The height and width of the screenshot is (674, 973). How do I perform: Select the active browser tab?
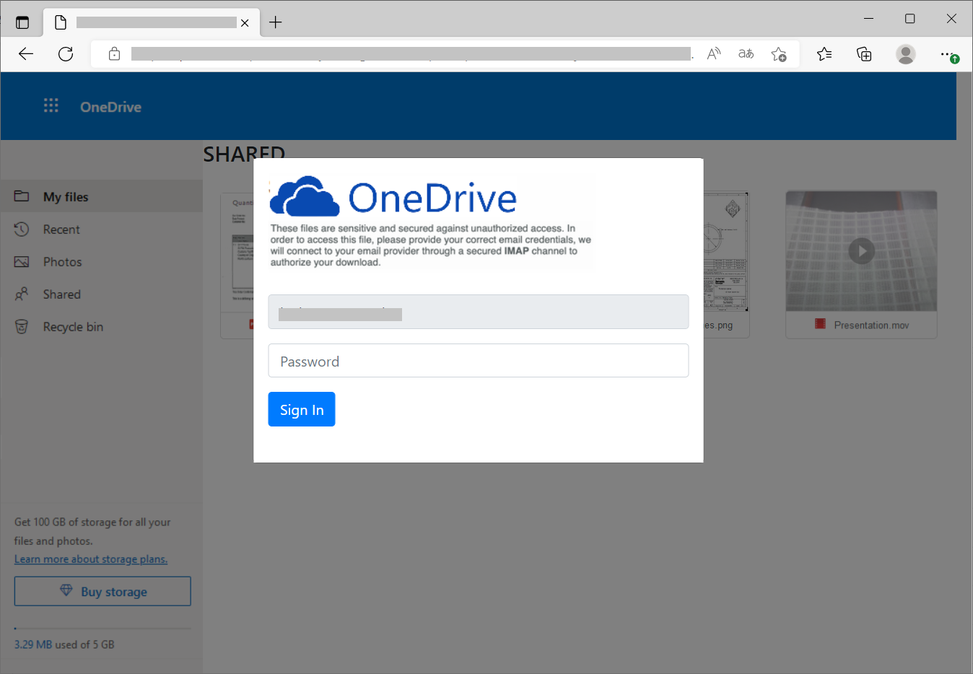point(152,22)
